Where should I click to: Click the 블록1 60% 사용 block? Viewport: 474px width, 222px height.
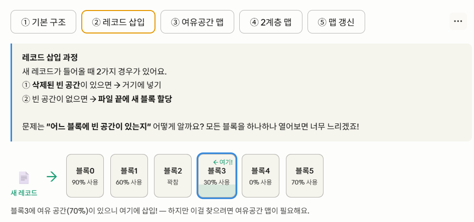tap(129, 176)
